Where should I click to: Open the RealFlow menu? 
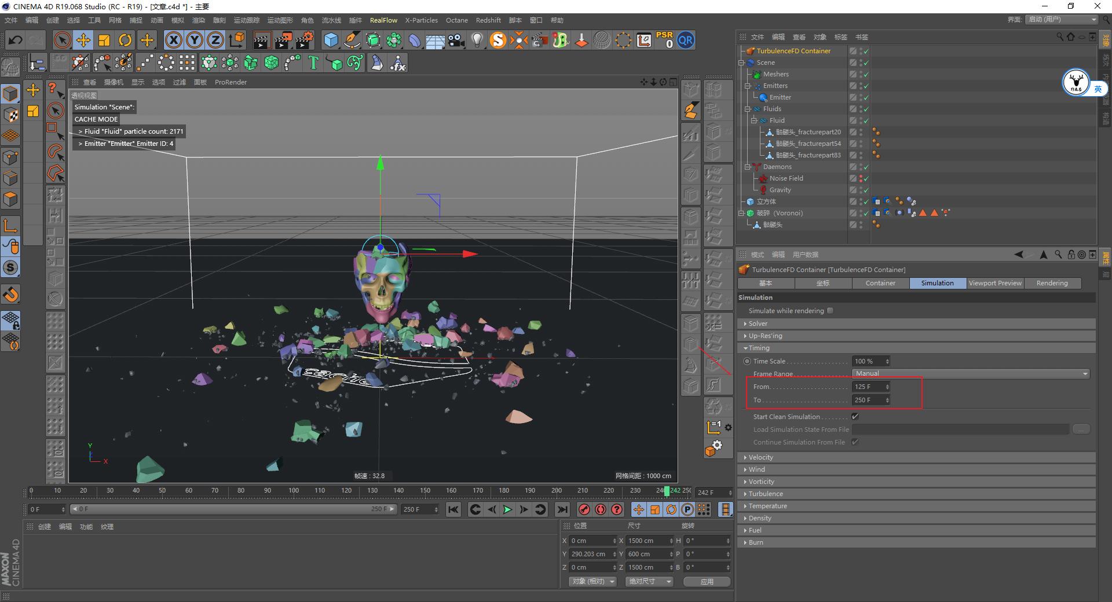[383, 20]
